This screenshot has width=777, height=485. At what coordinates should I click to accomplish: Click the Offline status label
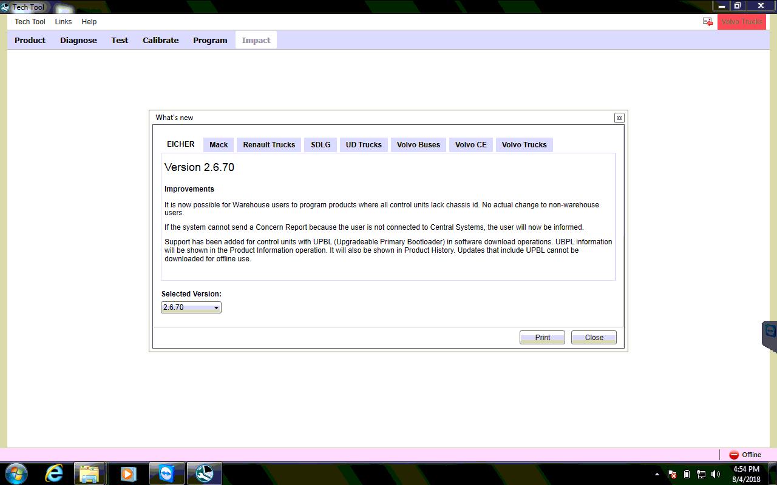[x=752, y=455]
